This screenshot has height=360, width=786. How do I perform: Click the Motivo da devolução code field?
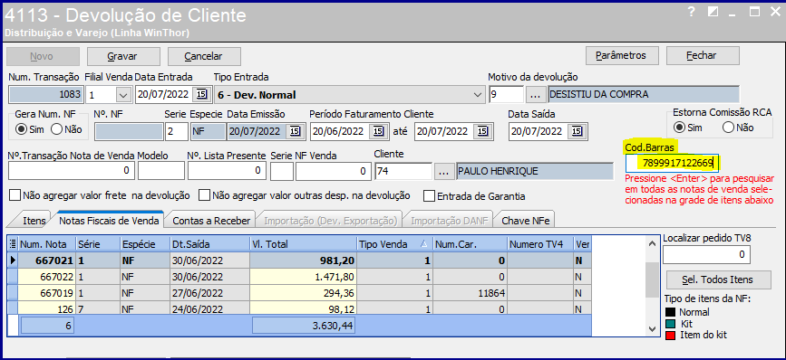[x=506, y=94]
